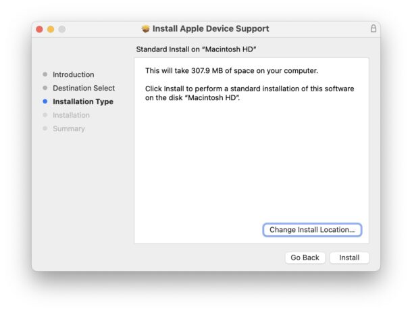Screen dimensions: 412x313
Task: Click the "Install Apple Device Support" window title
Action: click(211, 29)
